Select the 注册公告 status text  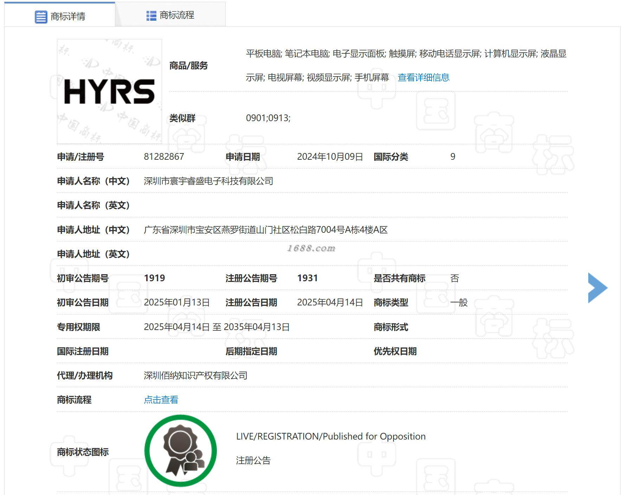[x=253, y=461]
